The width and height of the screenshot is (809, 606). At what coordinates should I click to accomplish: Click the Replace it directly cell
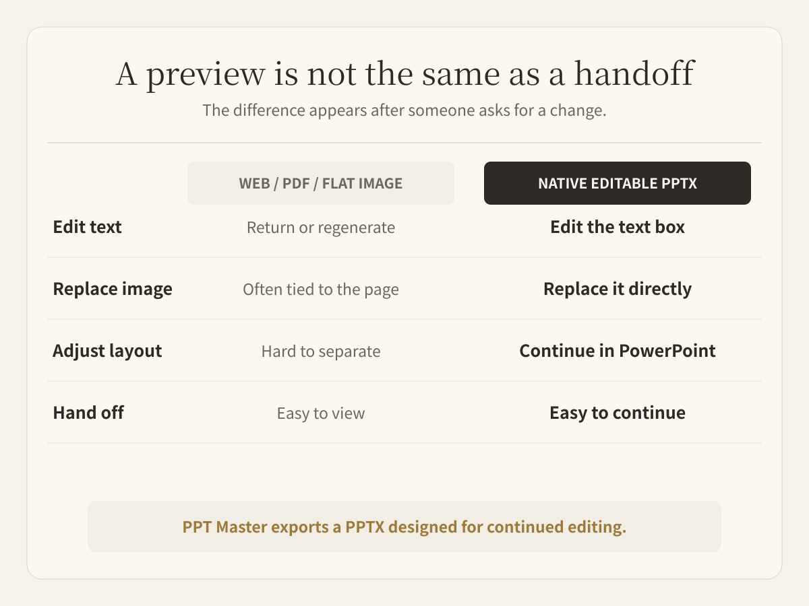[618, 289]
